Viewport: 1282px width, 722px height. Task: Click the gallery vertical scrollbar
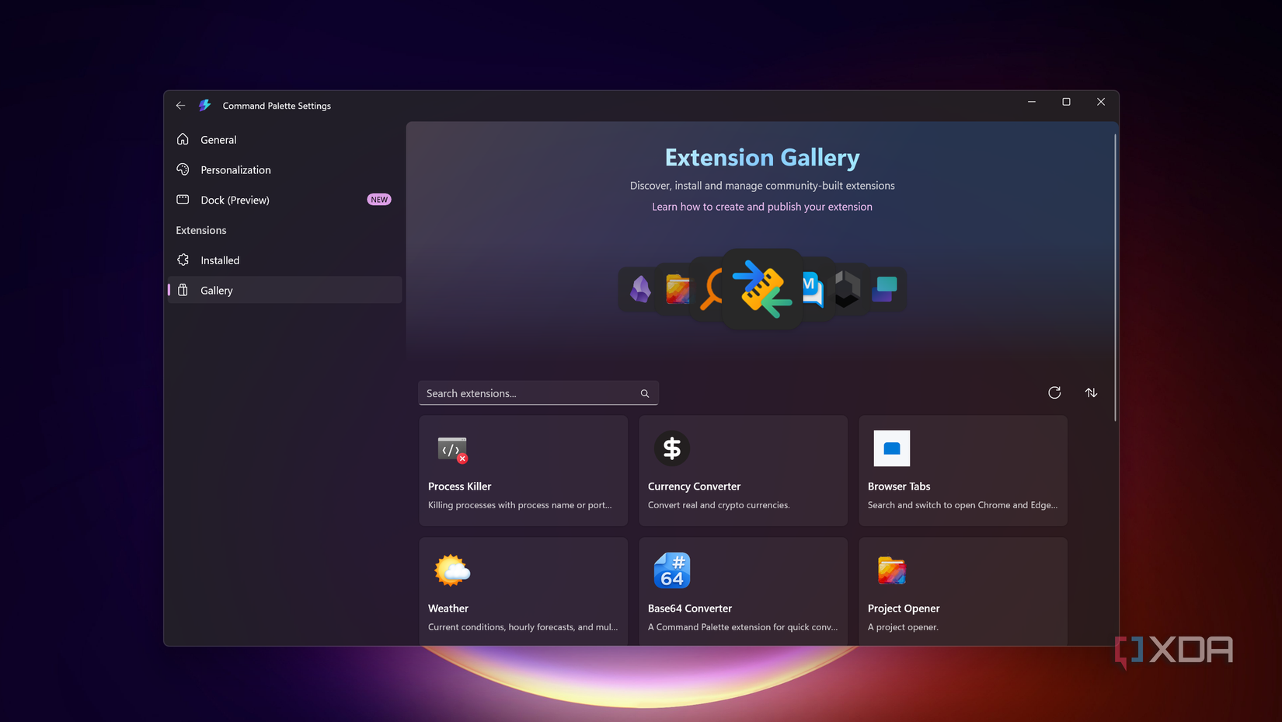[x=1115, y=277]
